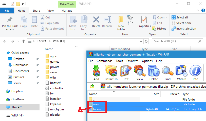Select wiiu folder in WinRAR list
This screenshot has height=121, width=206.
[96, 104]
